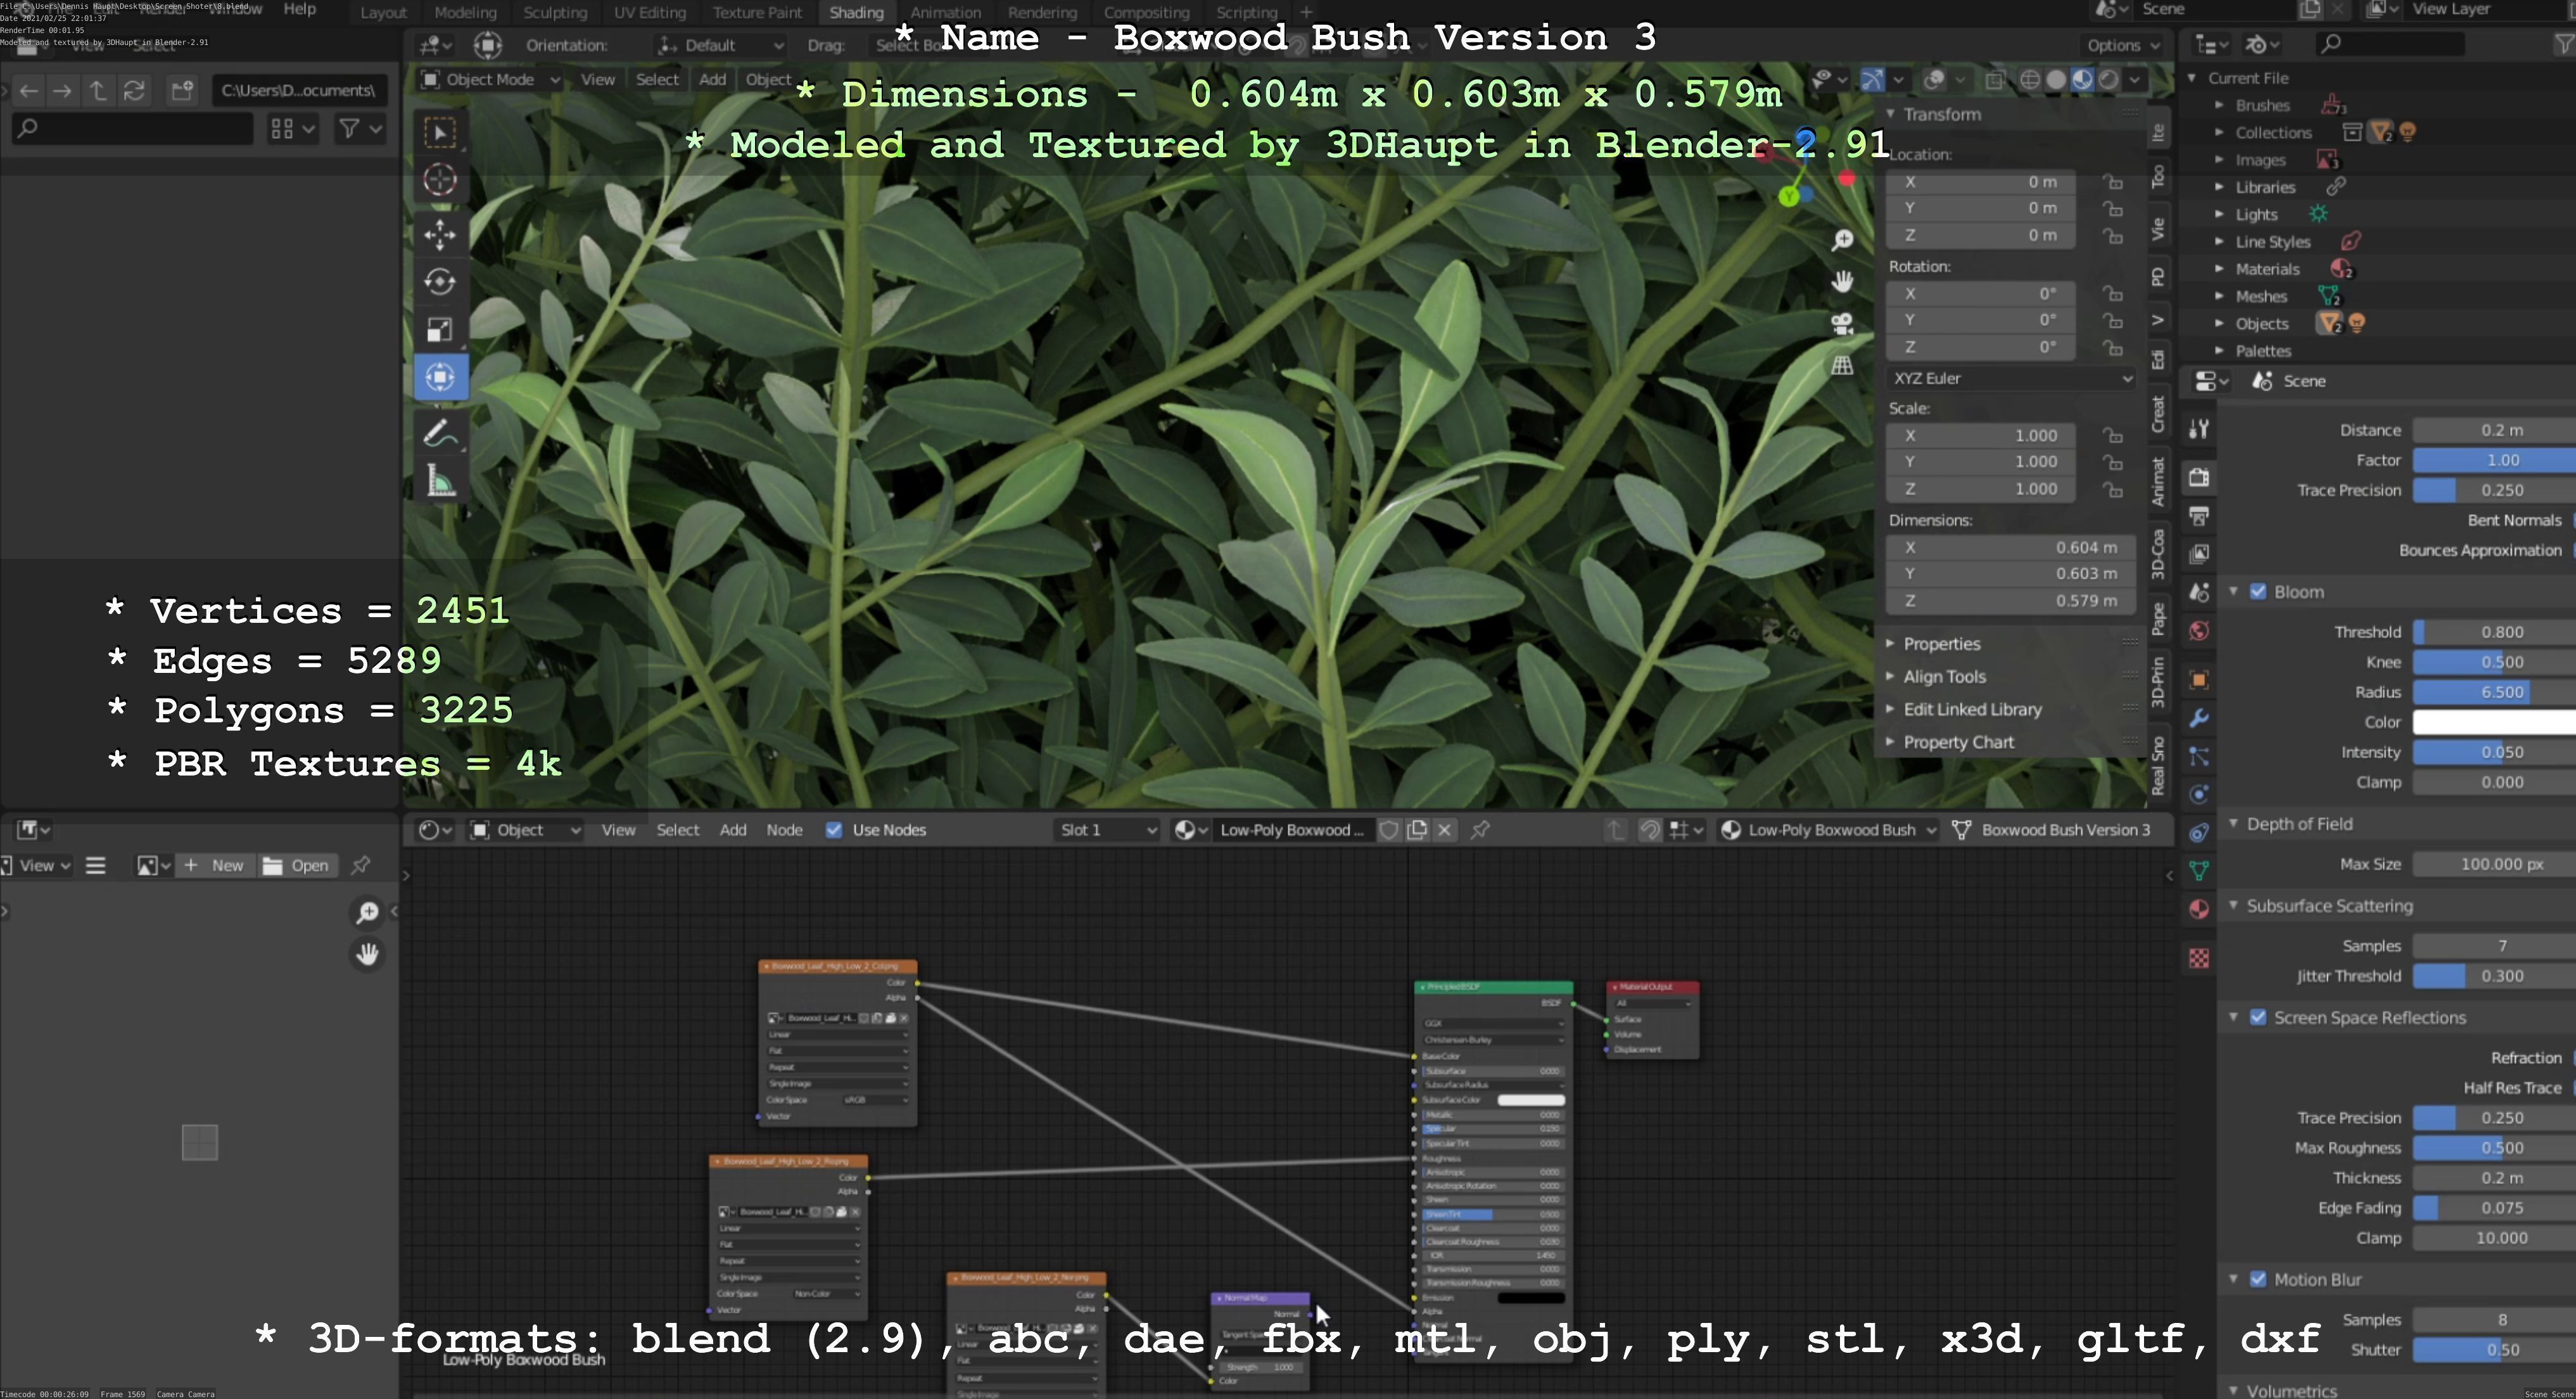Toggle Screen Space Reflections checkbox
The width and height of the screenshot is (2576, 1399).
pos(2258,1017)
